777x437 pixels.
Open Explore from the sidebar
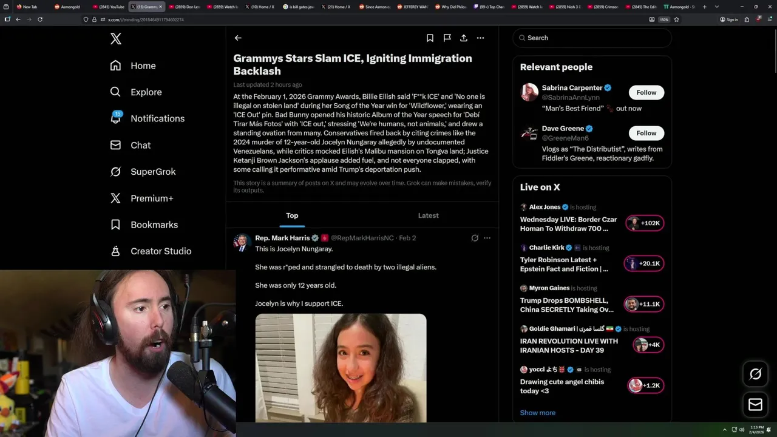136,92
